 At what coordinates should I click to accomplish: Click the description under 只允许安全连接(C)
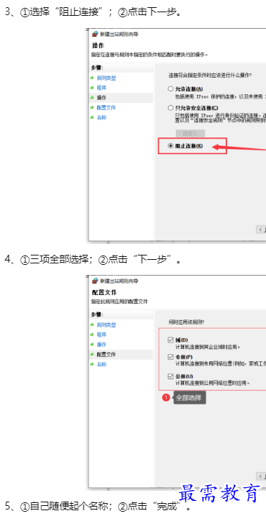[221, 118]
